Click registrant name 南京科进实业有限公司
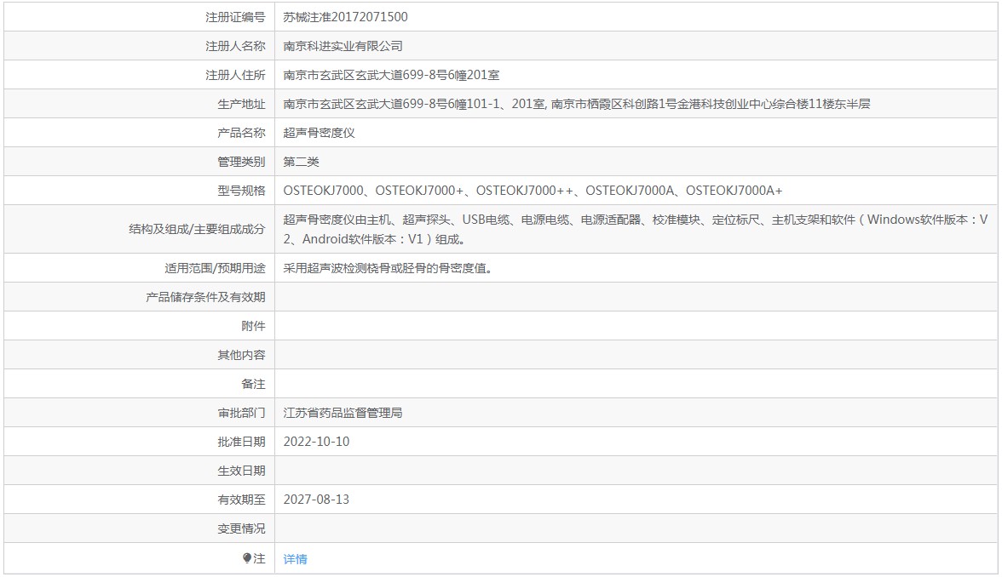This screenshot has height=577, width=1002. (343, 46)
